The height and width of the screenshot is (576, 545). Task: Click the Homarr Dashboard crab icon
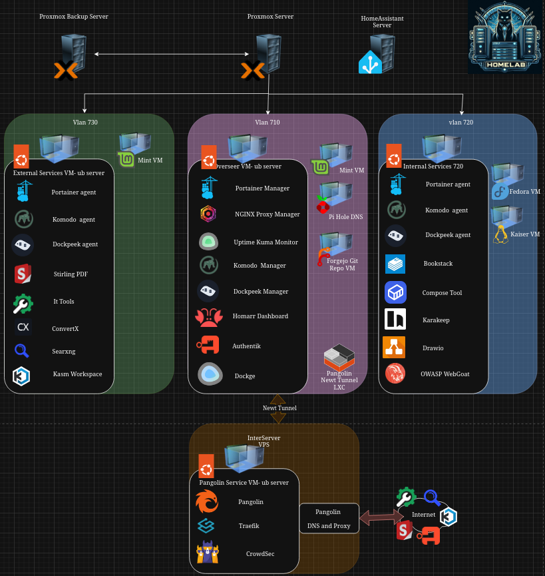(x=208, y=317)
